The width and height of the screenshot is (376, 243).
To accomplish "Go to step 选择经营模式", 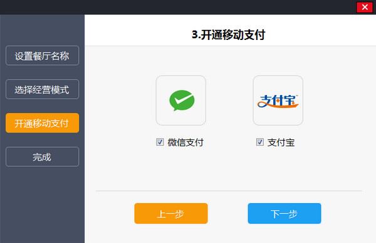I will 42,89.
